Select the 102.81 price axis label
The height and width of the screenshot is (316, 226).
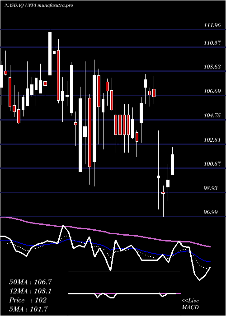click(x=212, y=139)
